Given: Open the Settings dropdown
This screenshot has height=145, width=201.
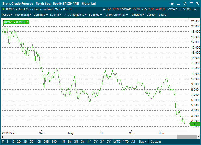Looking at the screenshot, I should coord(95,15).
